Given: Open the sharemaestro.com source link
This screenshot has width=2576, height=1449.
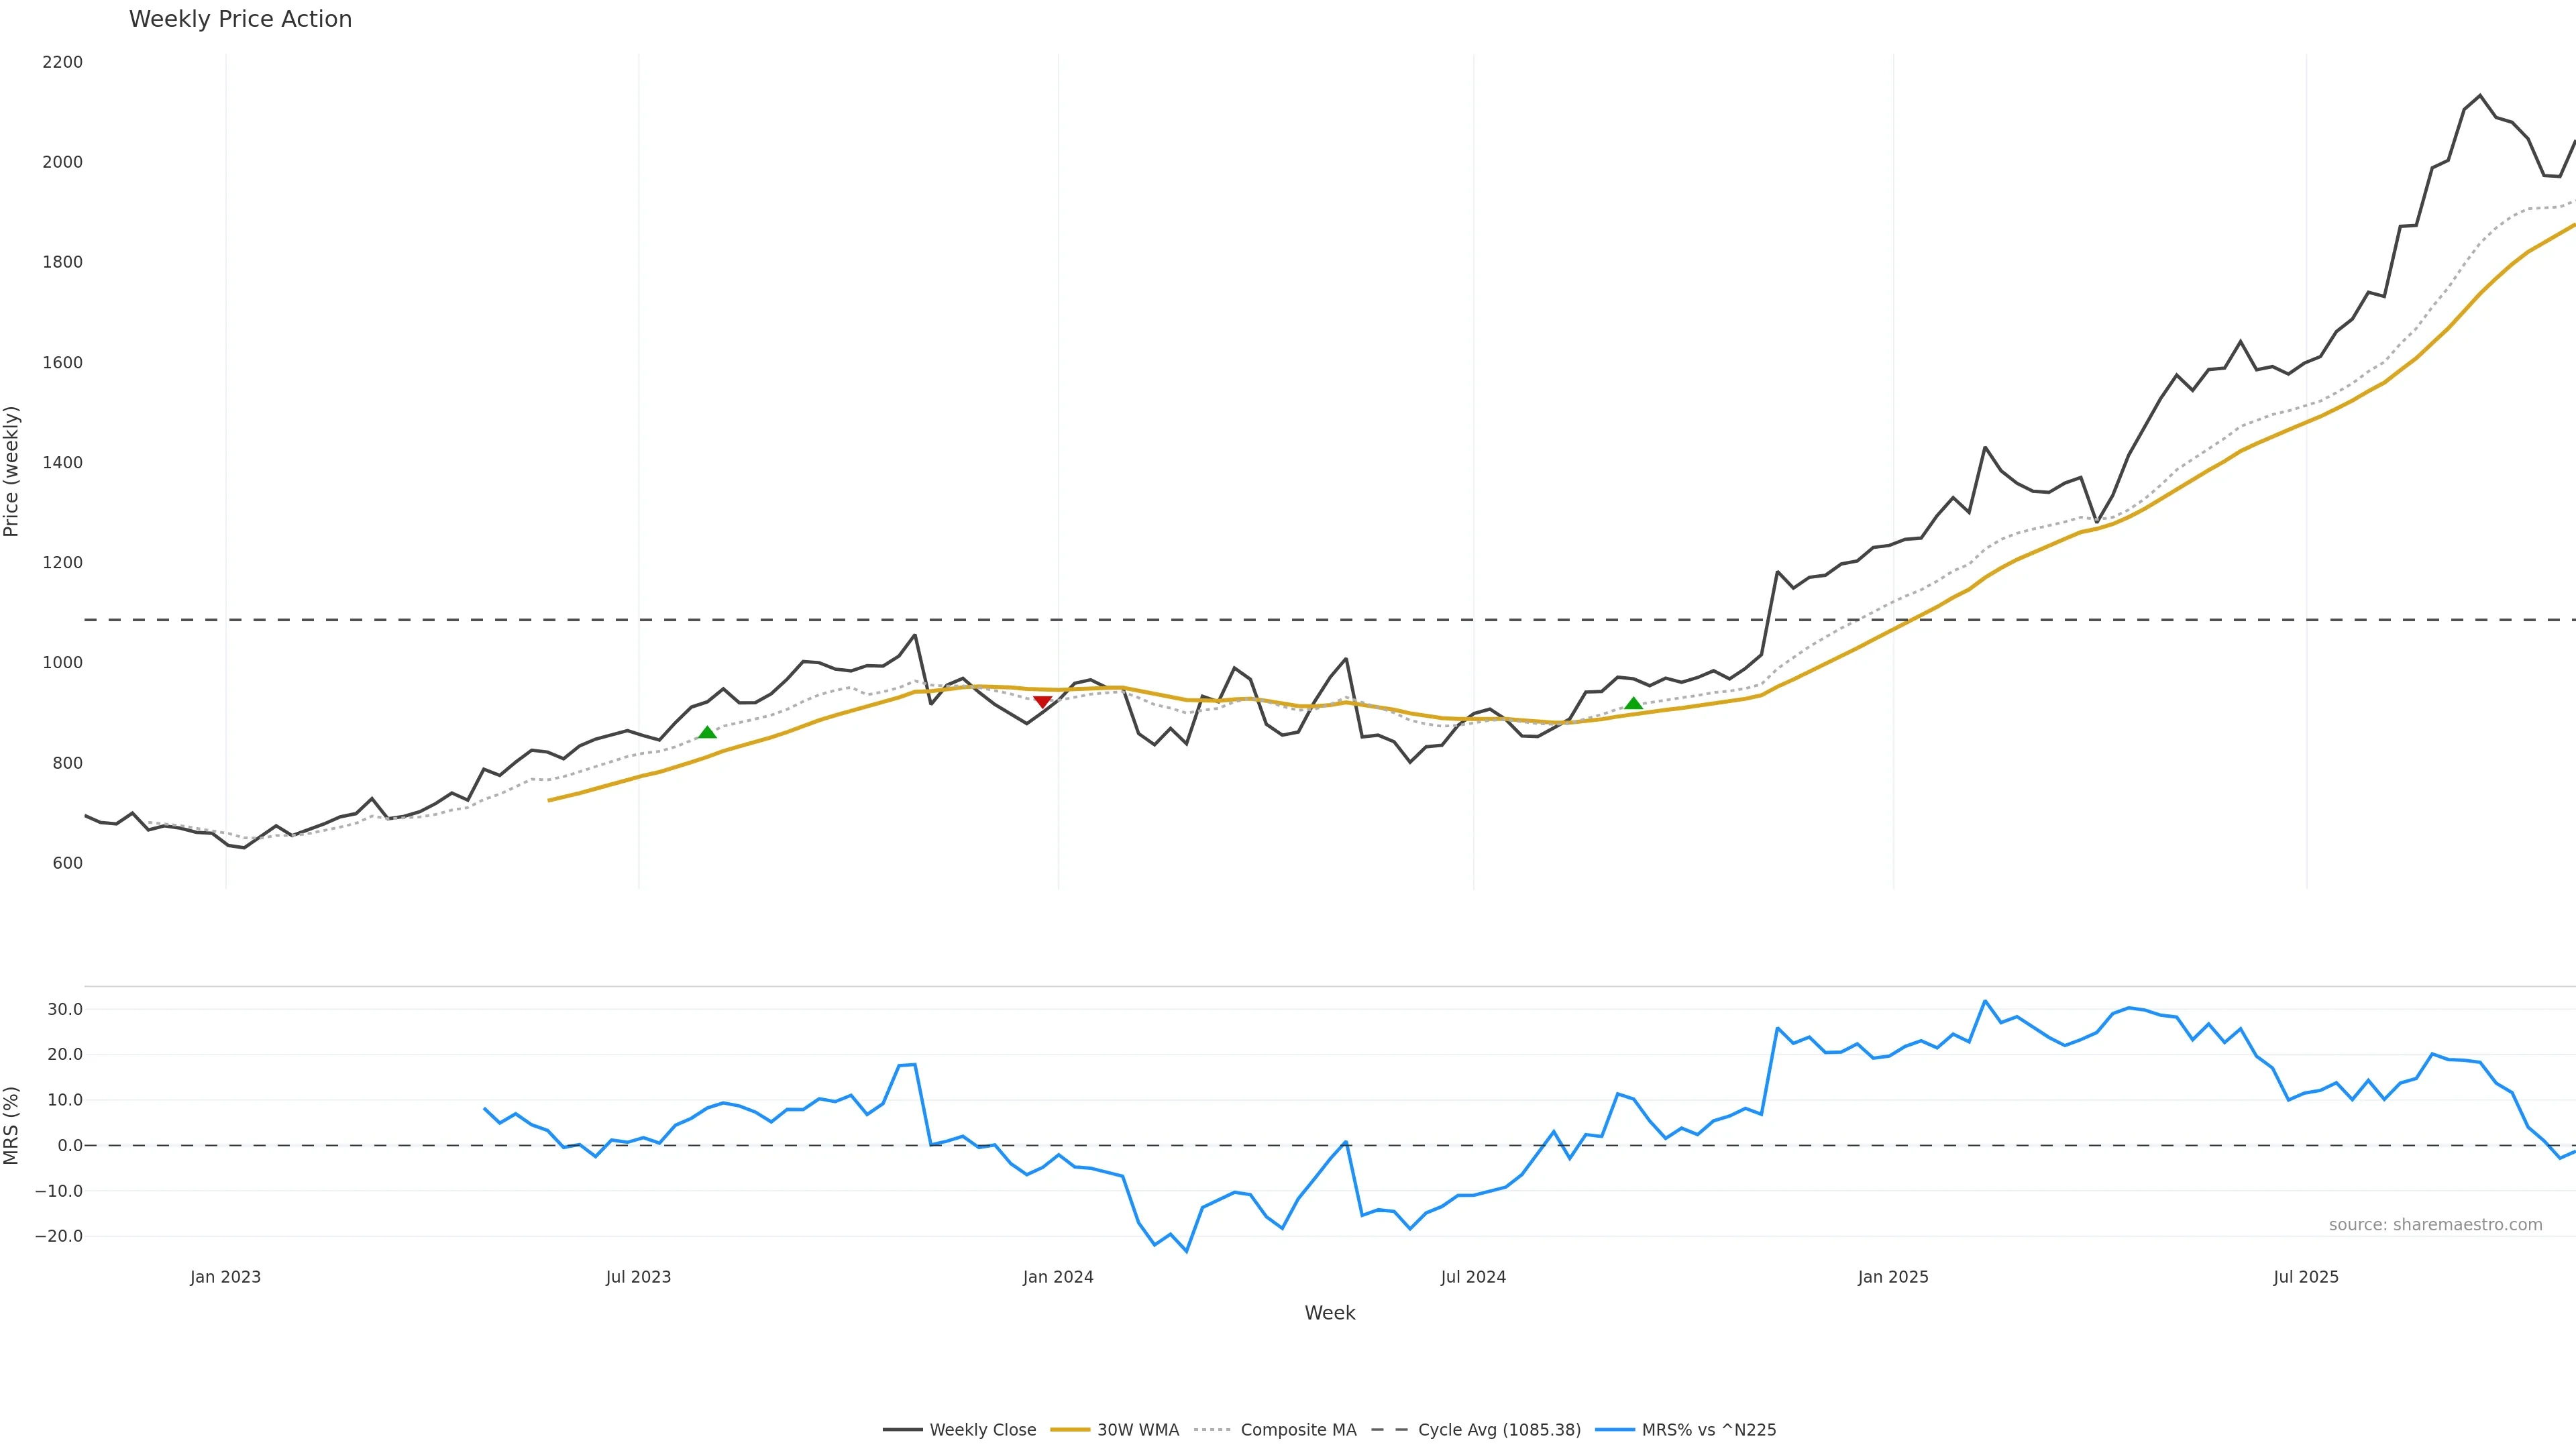Looking at the screenshot, I should [2435, 1225].
